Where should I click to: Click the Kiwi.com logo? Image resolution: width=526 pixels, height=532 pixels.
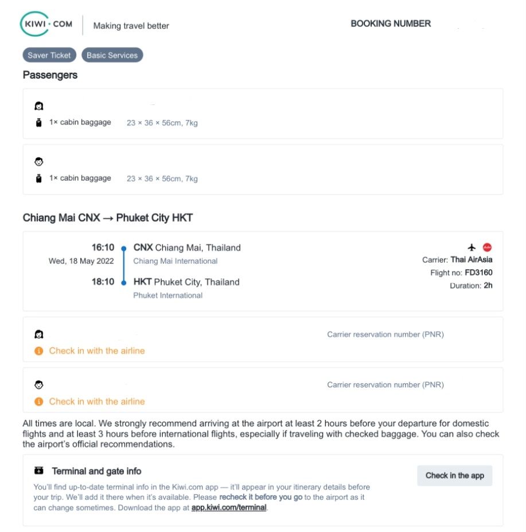point(47,24)
